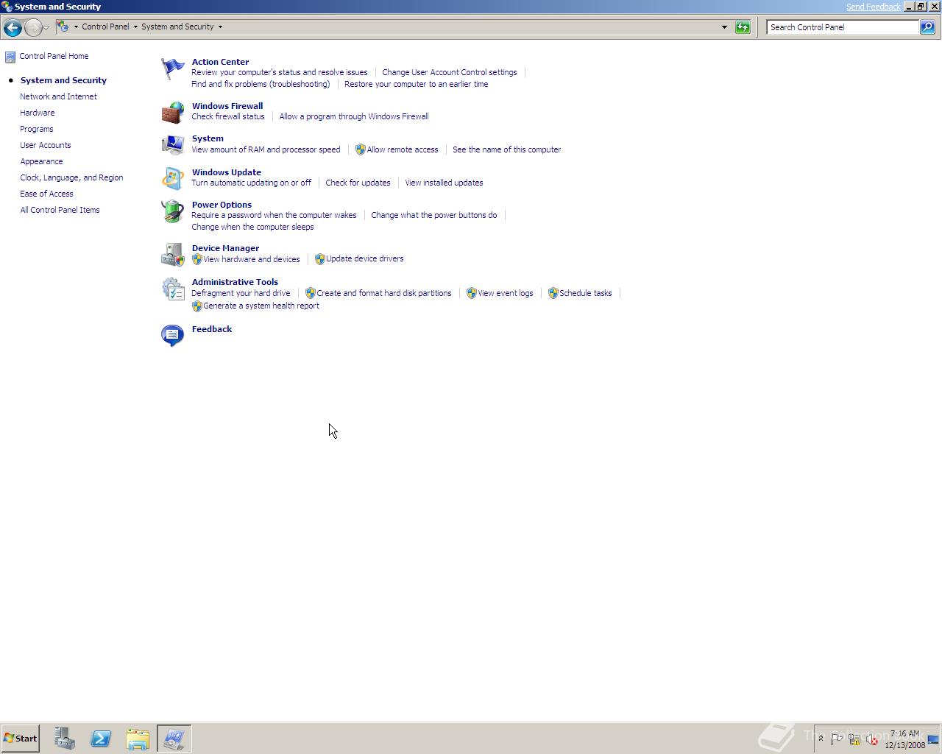Click the search magnifier button
942x754 pixels.
(927, 27)
